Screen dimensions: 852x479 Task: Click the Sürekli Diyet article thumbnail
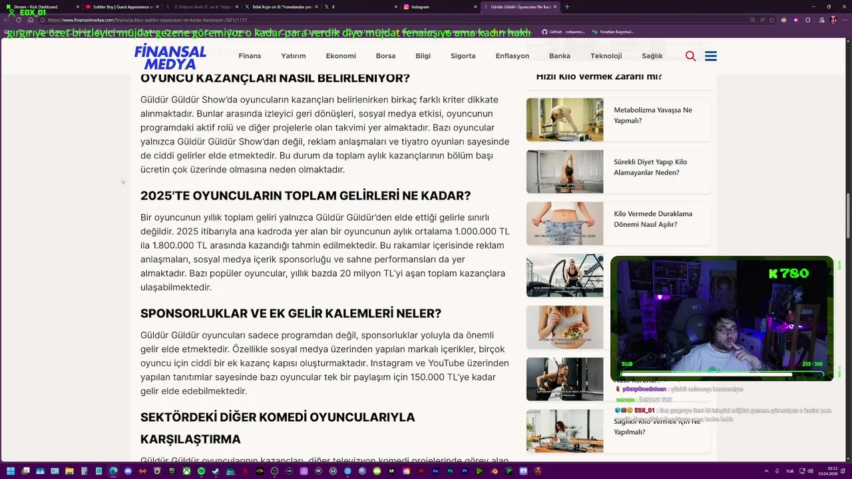(x=564, y=172)
